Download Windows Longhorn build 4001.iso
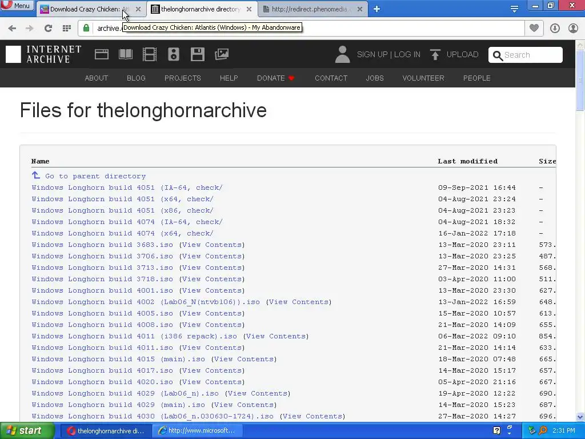The height and width of the screenshot is (439, 585). pyautogui.click(x=102, y=290)
